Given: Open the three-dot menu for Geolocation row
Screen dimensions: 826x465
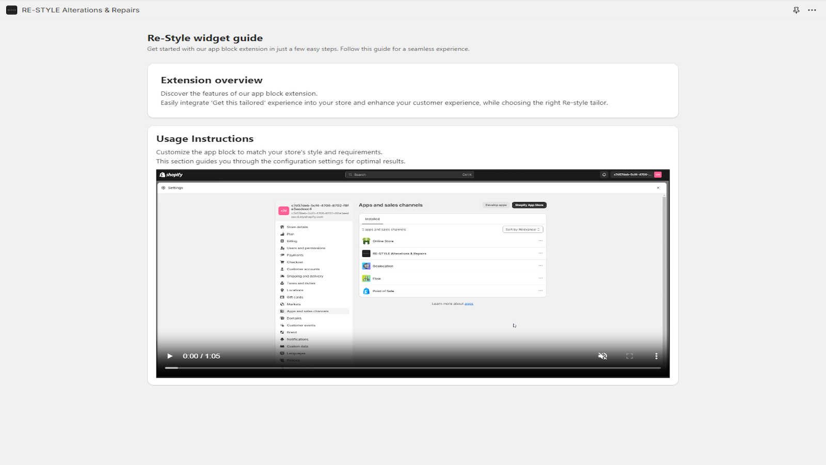Looking at the screenshot, I should point(541,266).
